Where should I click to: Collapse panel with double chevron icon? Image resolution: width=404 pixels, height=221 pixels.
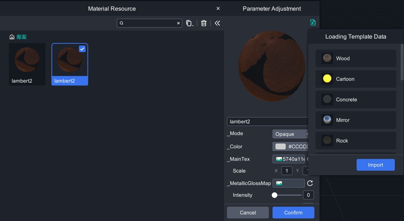[x=217, y=23]
